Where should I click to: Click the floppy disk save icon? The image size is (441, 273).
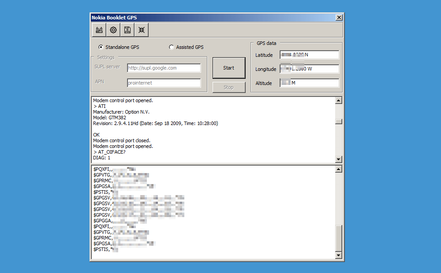[x=127, y=30]
